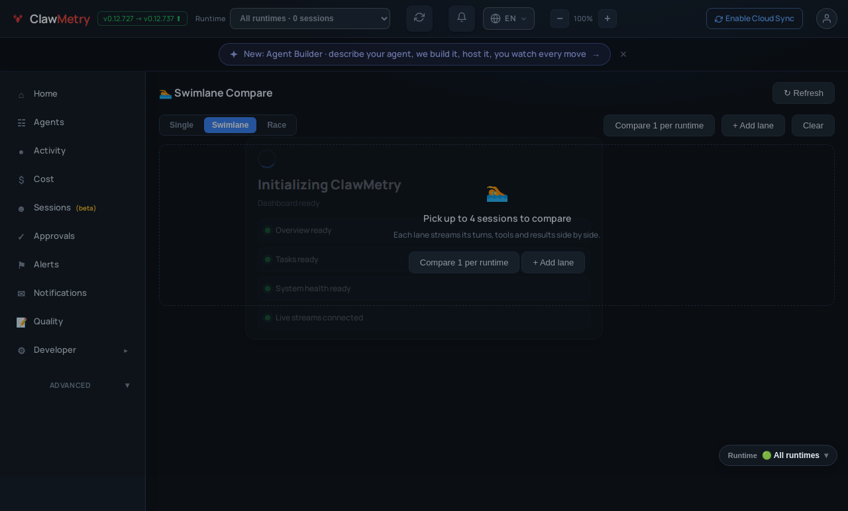Select the Swimlane view tab
Image resolution: width=848 pixels, height=511 pixels.
[x=230, y=125]
